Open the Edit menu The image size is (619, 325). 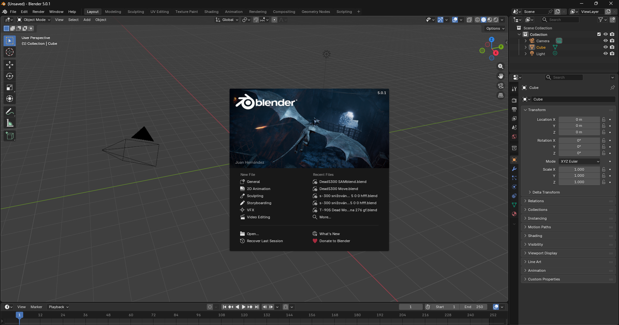coord(24,12)
